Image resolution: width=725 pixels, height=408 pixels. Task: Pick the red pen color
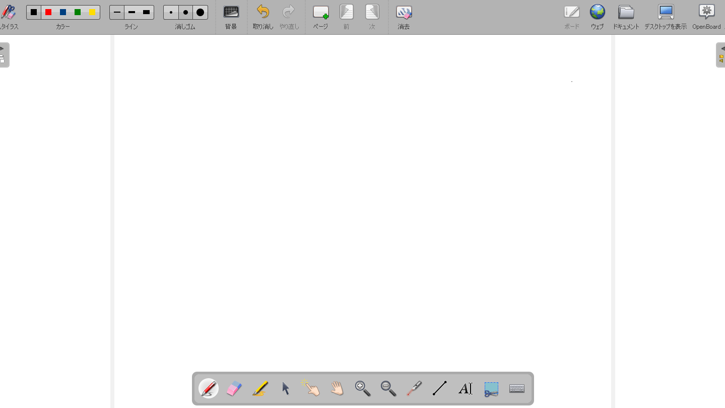pyautogui.click(x=48, y=12)
